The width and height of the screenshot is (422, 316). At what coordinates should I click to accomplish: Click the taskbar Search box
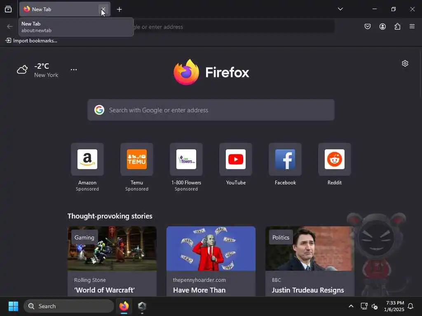69,306
